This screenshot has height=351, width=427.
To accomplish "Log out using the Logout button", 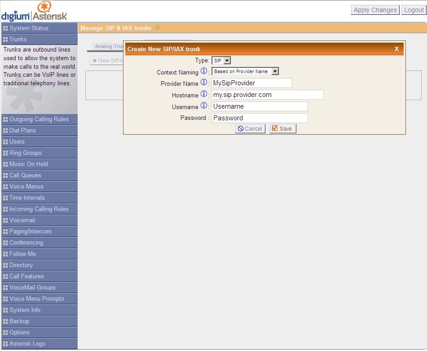I will (x=414, y=10).
